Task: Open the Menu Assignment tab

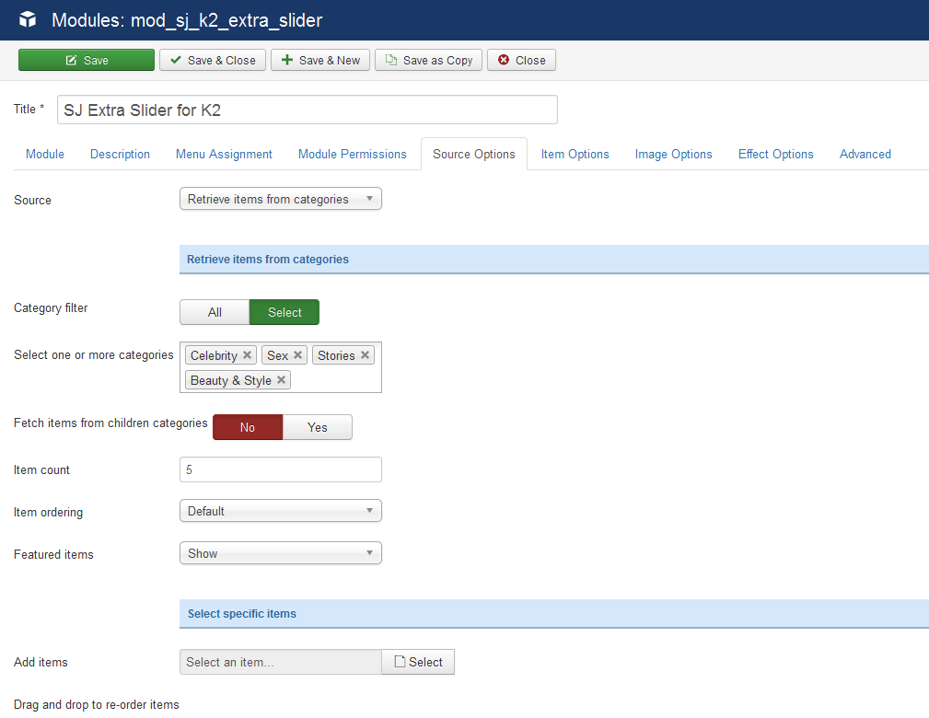Action: point(224,154)
